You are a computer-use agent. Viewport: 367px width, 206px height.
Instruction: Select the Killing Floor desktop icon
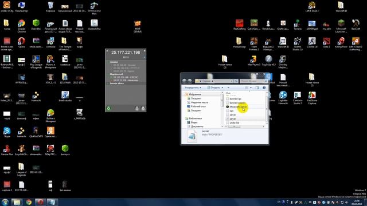click(341, 42)
